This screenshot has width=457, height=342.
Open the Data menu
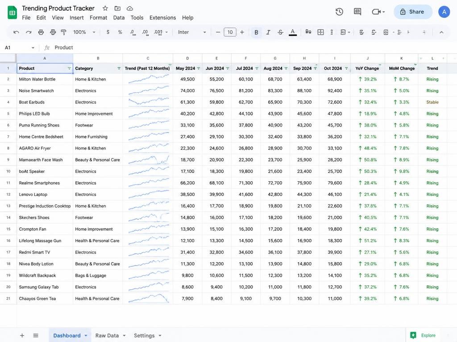[x=119, y=18]
